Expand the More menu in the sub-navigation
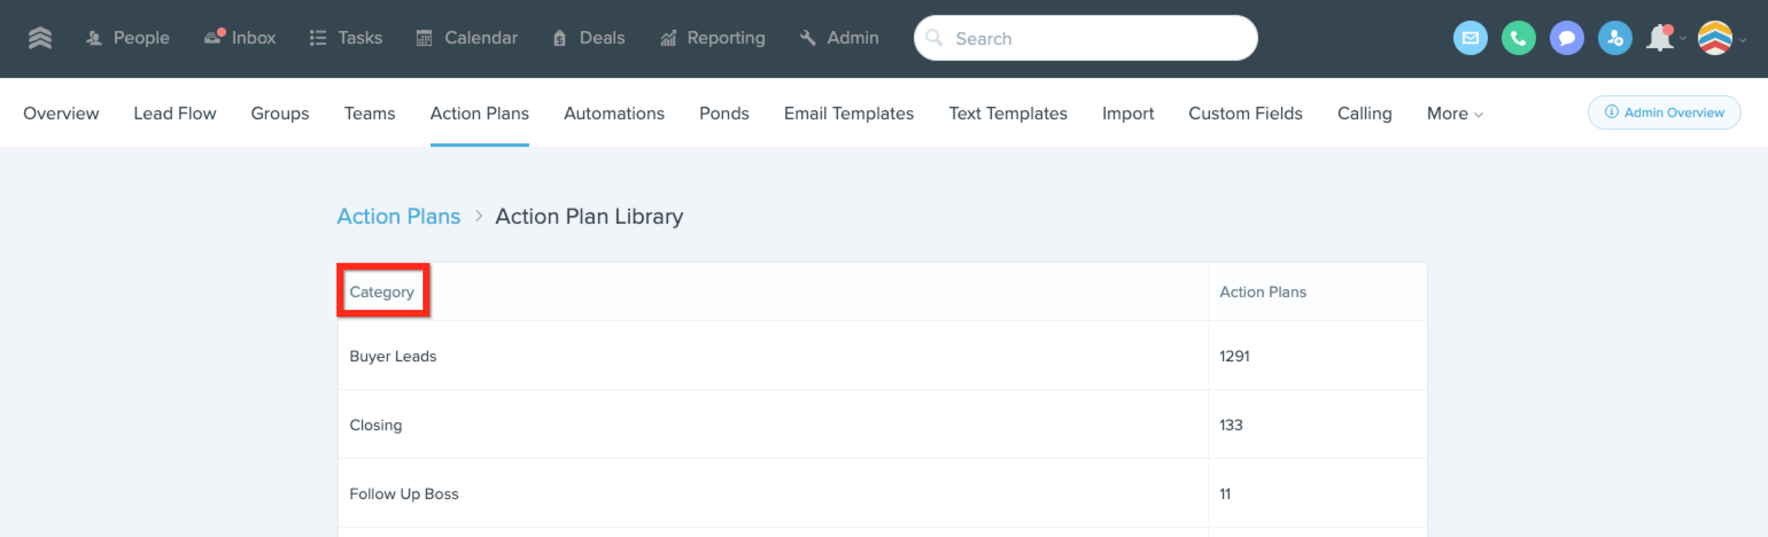Viewport: 1768px width, 537px height. tap(1452, 113)
